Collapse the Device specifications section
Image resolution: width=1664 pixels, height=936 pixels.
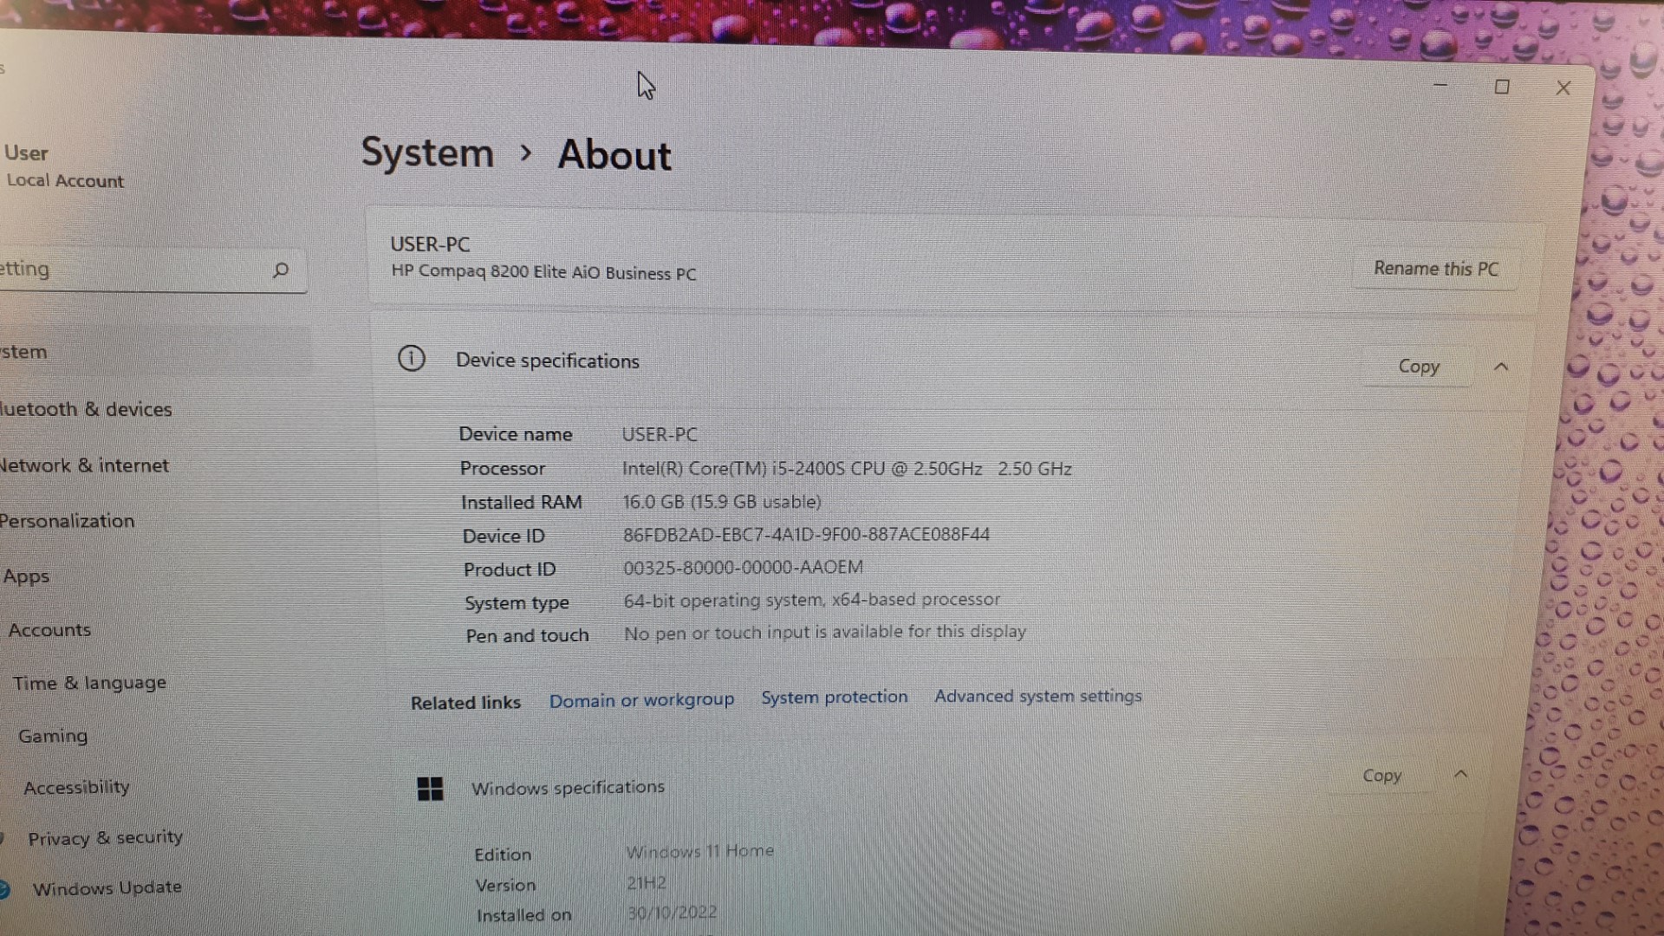[1501, 367]
